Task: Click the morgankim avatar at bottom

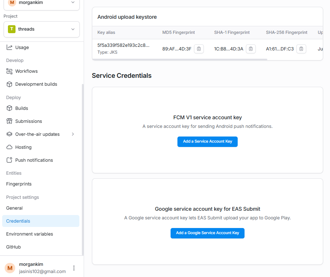Action: coord(10,268)
